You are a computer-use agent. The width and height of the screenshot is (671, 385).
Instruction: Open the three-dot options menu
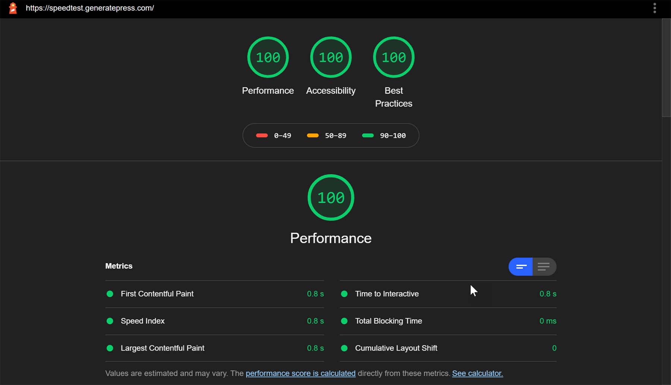click(654, 8)
